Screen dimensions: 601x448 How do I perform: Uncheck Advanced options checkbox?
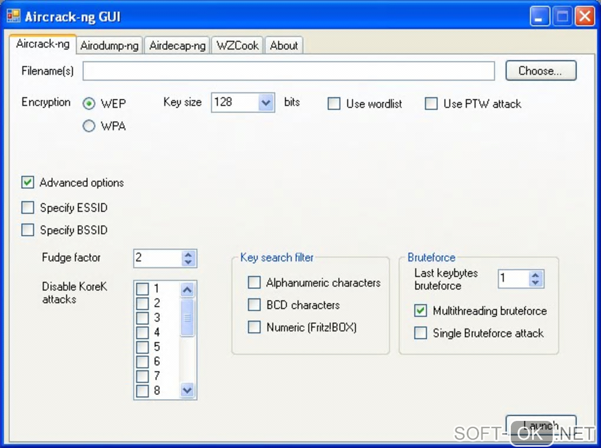[x=28, y=182]
